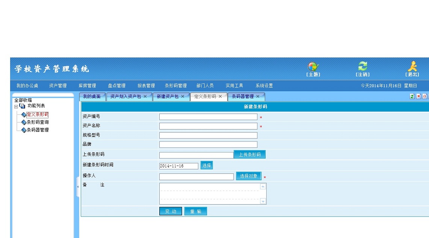Switch to the 我的桌面 tab
The height and width of the screenshot is (238, 429).
(x=92, y=96)
